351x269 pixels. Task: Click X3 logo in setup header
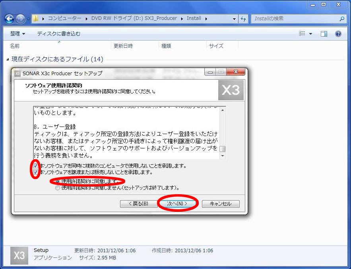[231, 90]
